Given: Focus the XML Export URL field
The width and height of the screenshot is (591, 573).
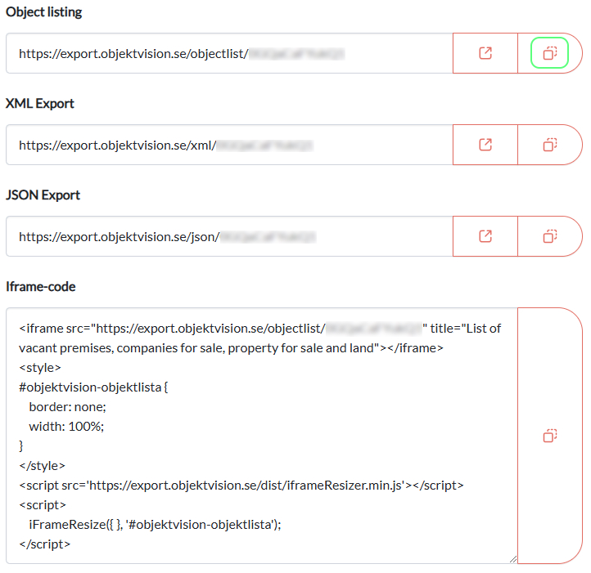Looking at the screenshot, I should pos(229,145).
